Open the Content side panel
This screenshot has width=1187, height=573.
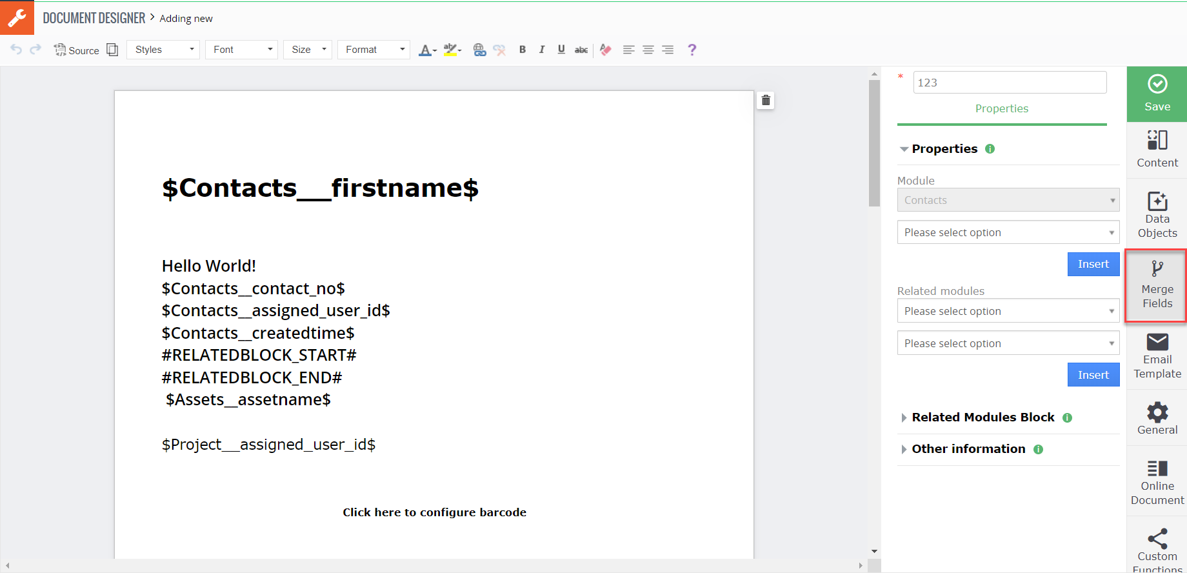pos(1157,150)
